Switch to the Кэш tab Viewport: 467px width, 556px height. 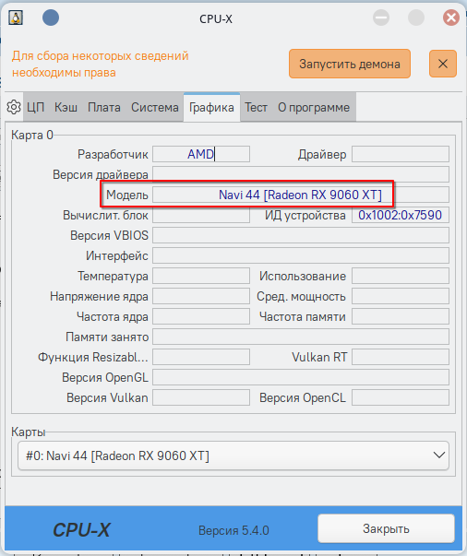click(x=66, y=107)
